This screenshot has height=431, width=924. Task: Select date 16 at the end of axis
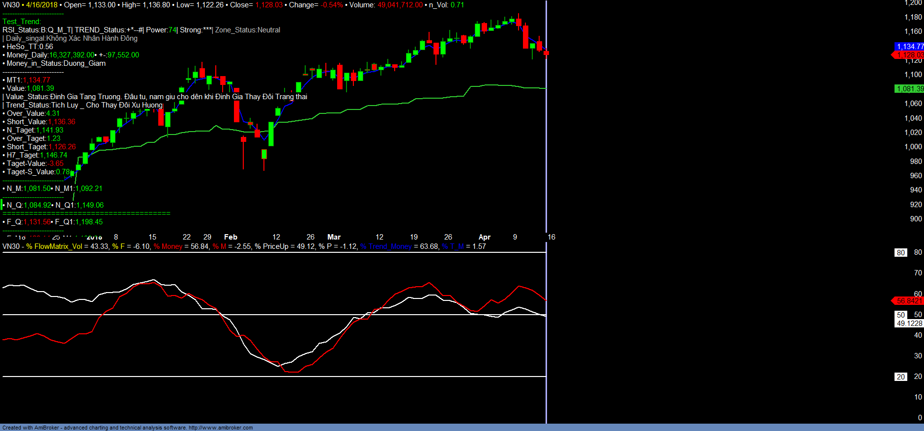551,237
